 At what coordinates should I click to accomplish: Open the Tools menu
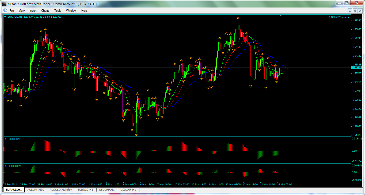(58, 11)
